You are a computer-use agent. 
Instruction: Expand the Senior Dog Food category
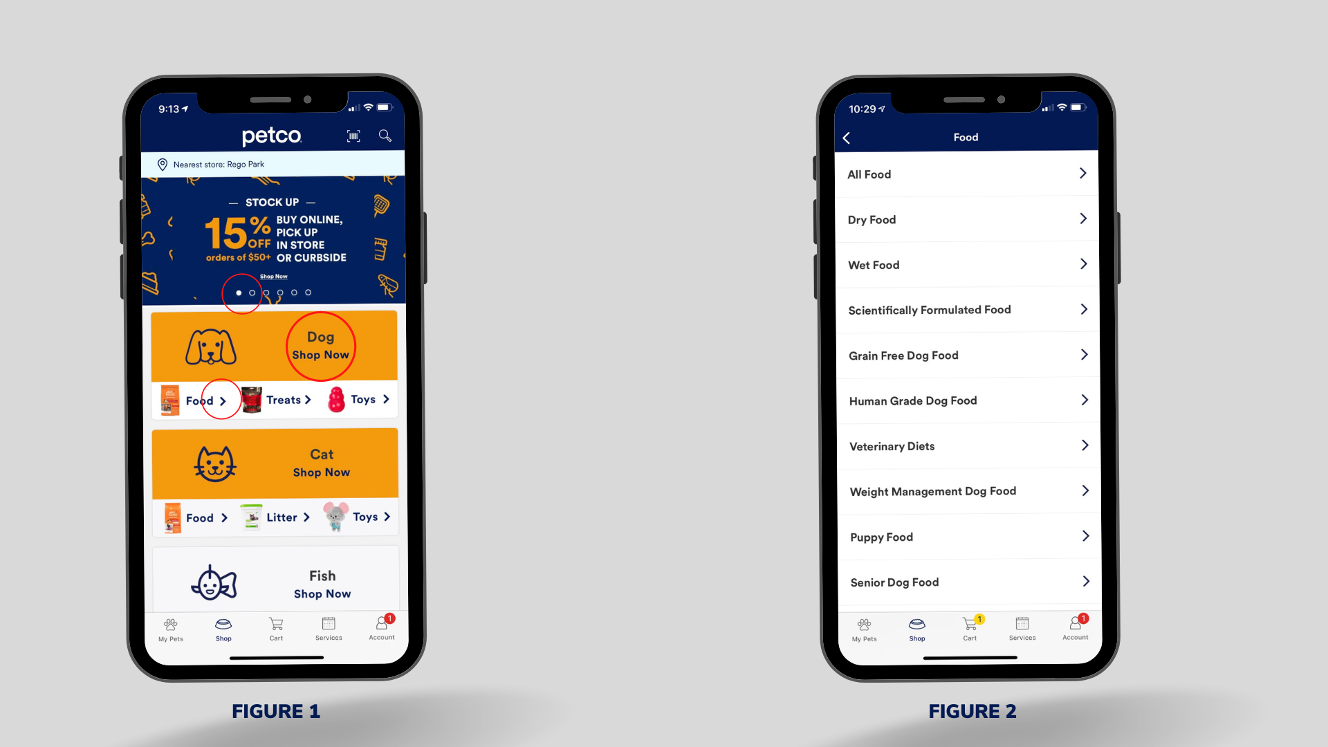[x=964, y=581]
